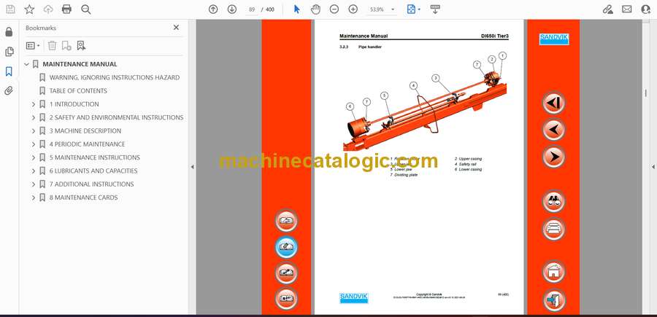
Task: Open the account profile icon
Action: click(646, 9)
